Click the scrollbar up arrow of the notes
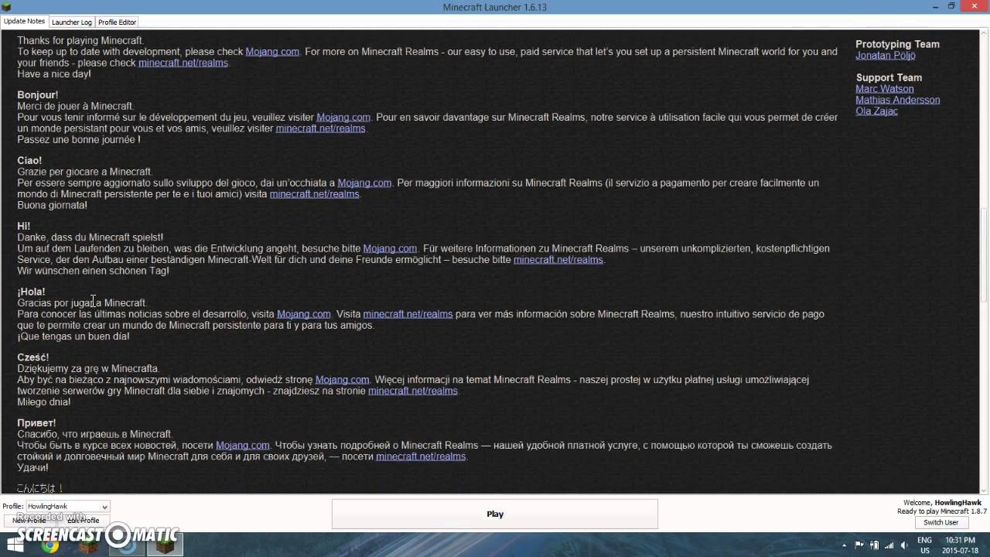This screenshot has height=557, width=990. [984, 34]
